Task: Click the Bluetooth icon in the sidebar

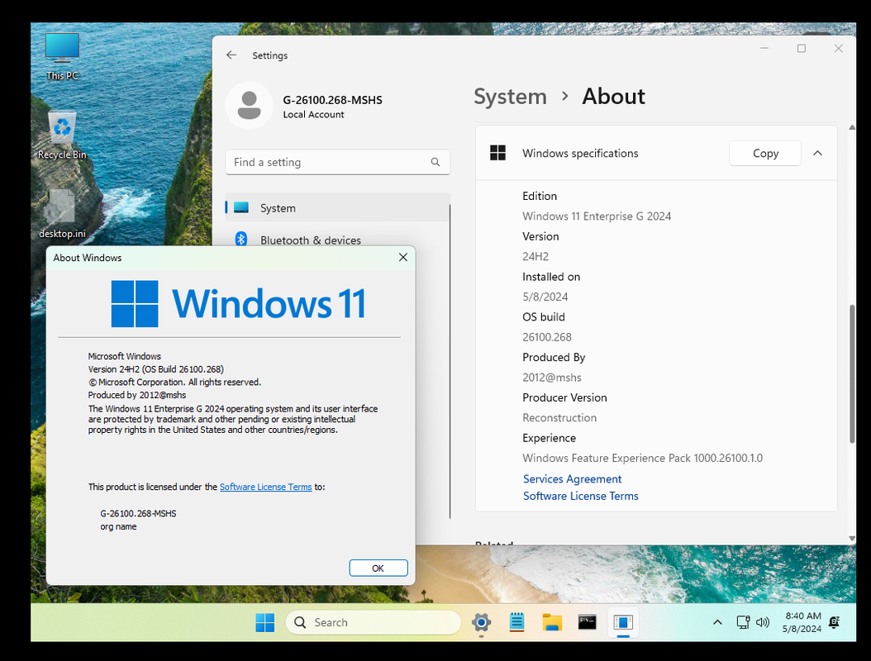Action: [241, 240]
